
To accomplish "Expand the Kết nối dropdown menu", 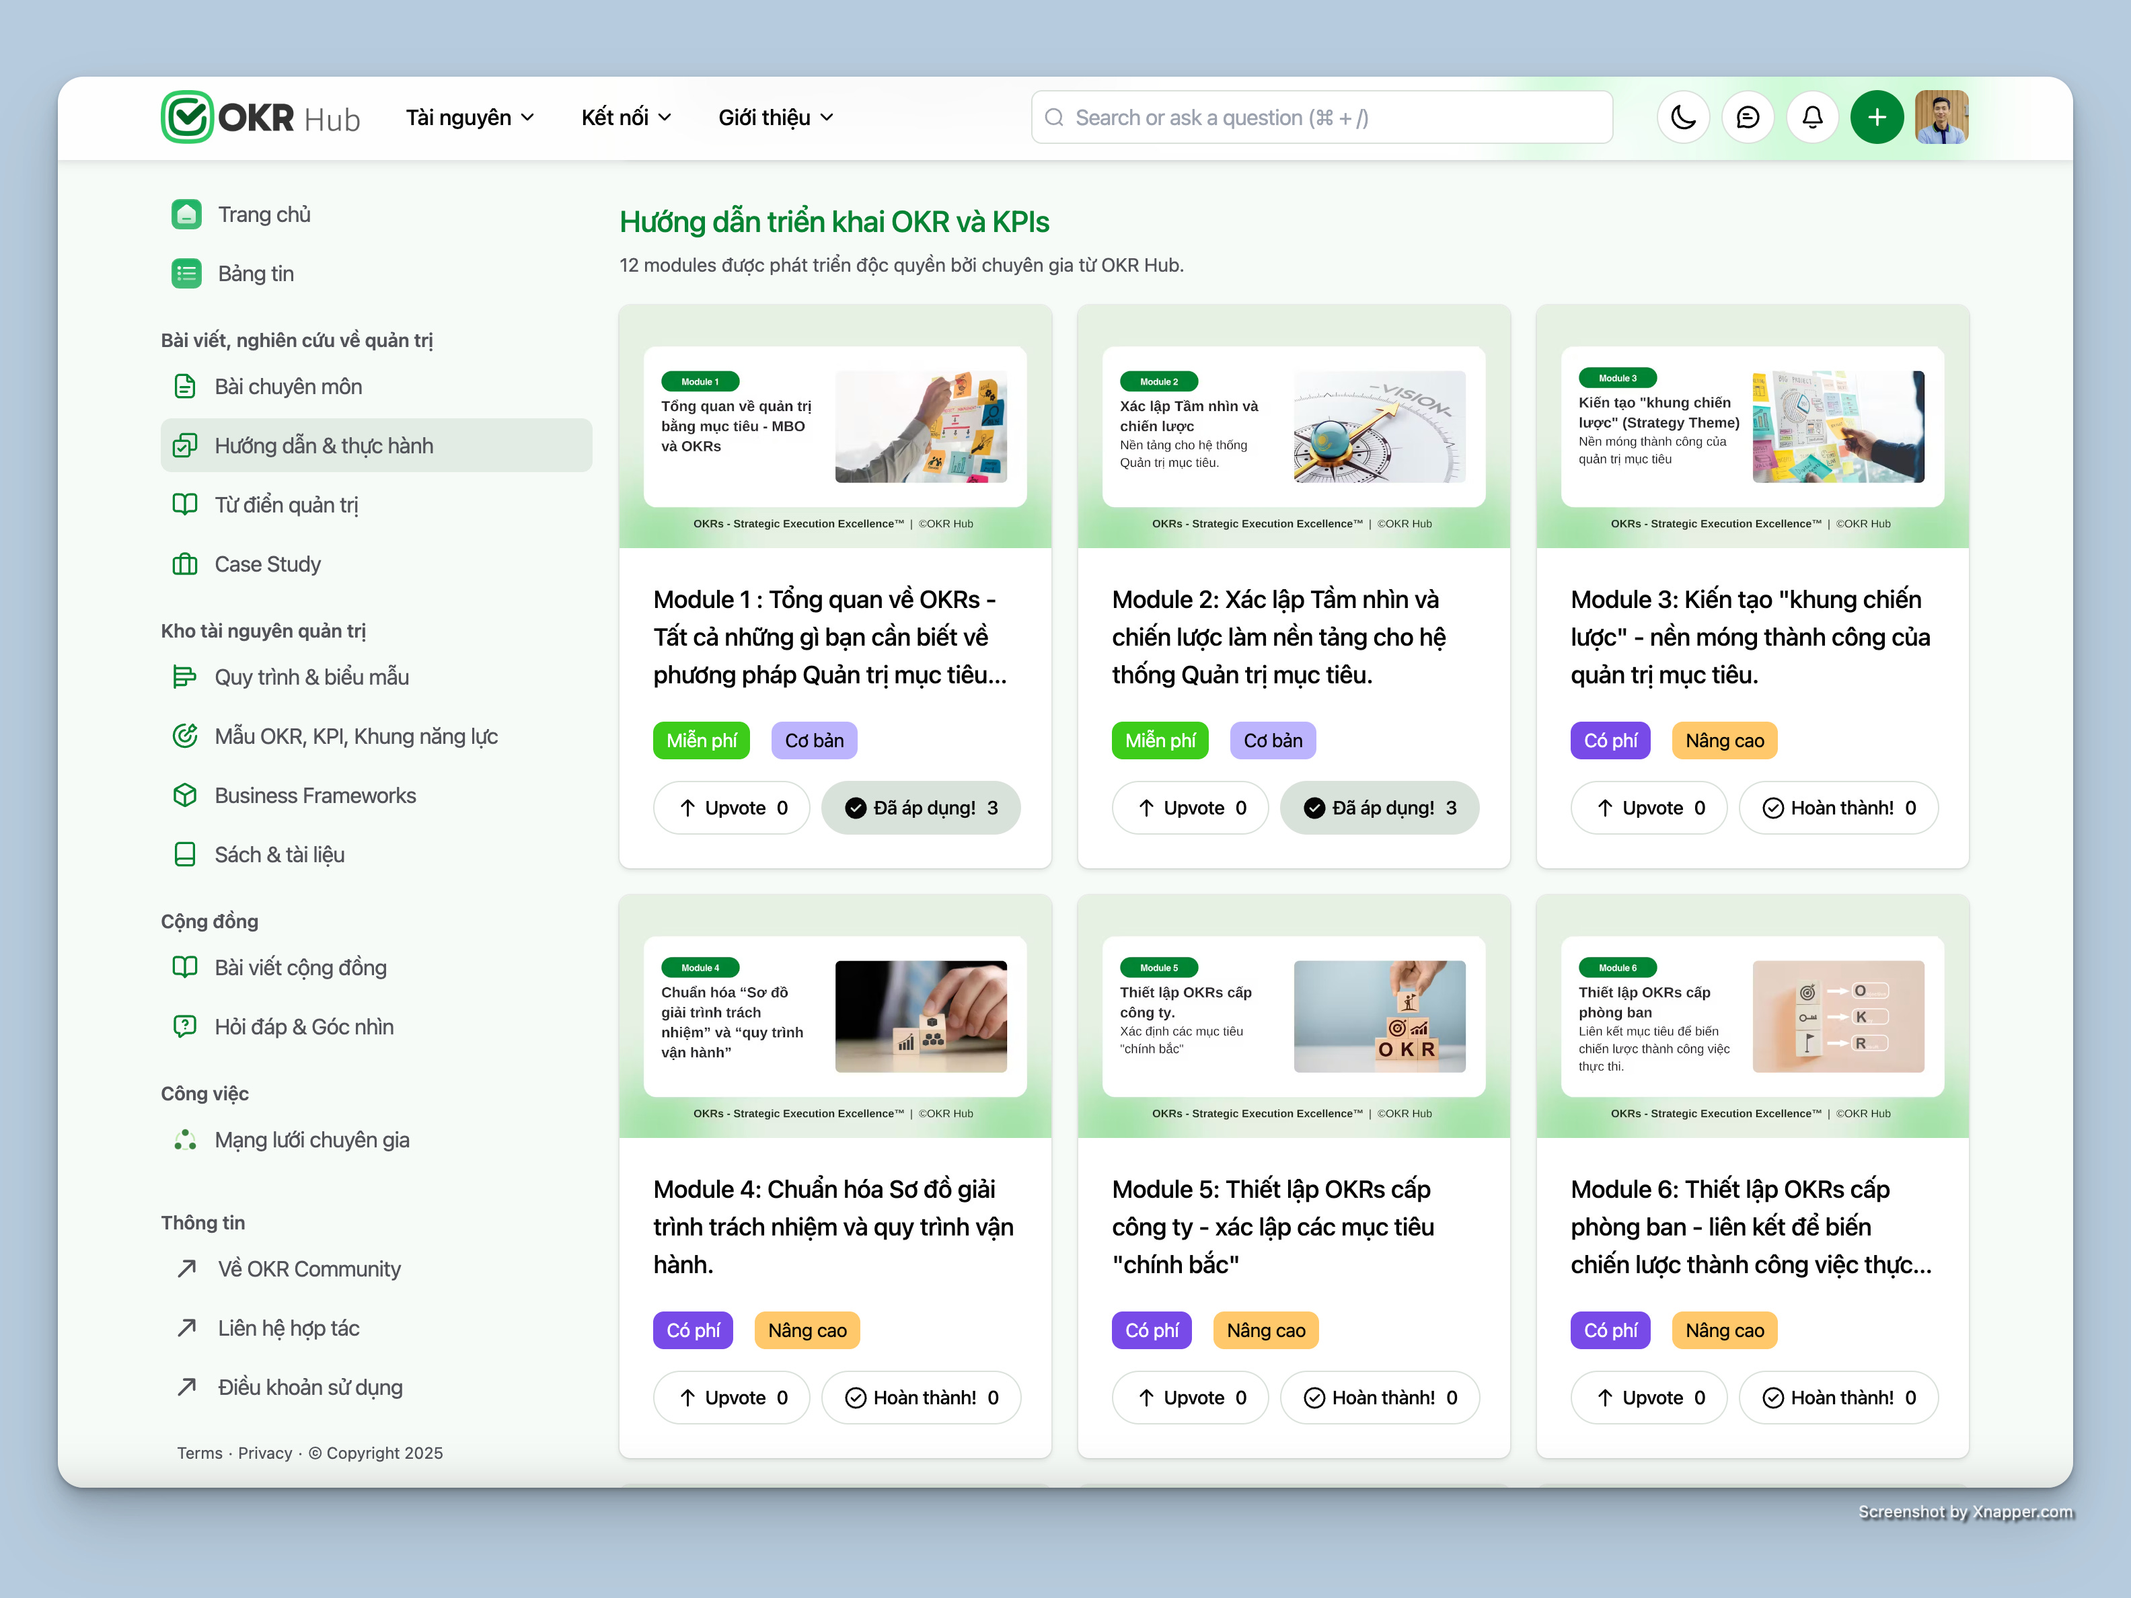I will point(625,118).
